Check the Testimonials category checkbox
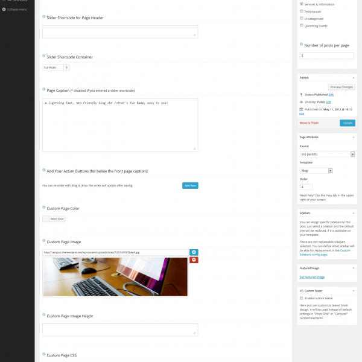The width and height of the screenshot is (362, 362). pyautogui.click(x=302, y=11)
